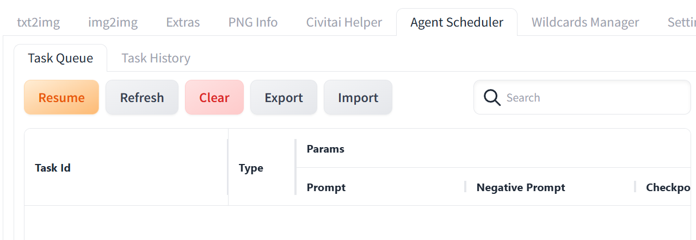Switch to the txt2img tab
696x240 pixels.
click(x=39, y=22)
